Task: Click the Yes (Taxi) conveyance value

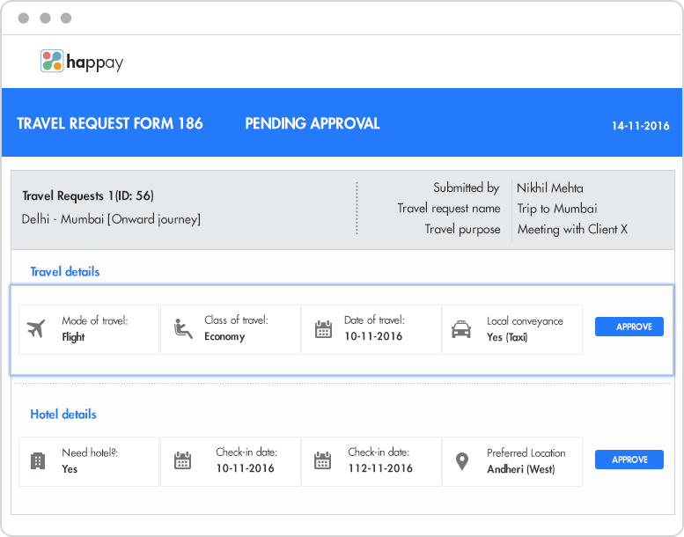Action: click(x=507, y=337)
